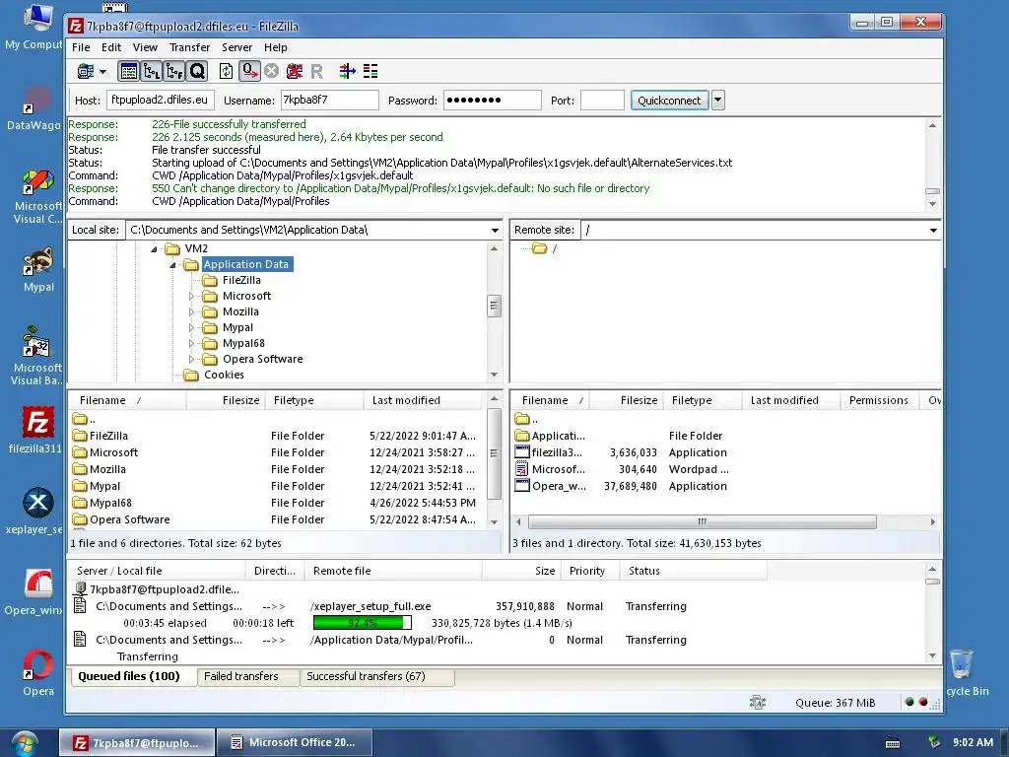Select the Opera Software folder in local file list
Image resolution: width=1009 pixels, height=757 pixels.
pyautogui.click(x=277, y=519)
